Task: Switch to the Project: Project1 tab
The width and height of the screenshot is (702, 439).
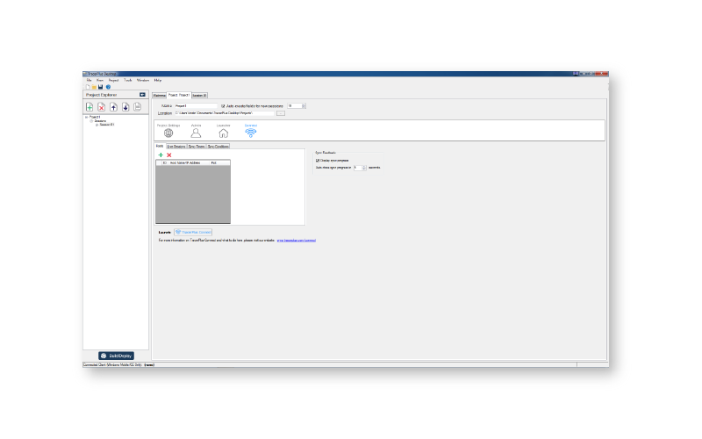Action: (179, 95)
